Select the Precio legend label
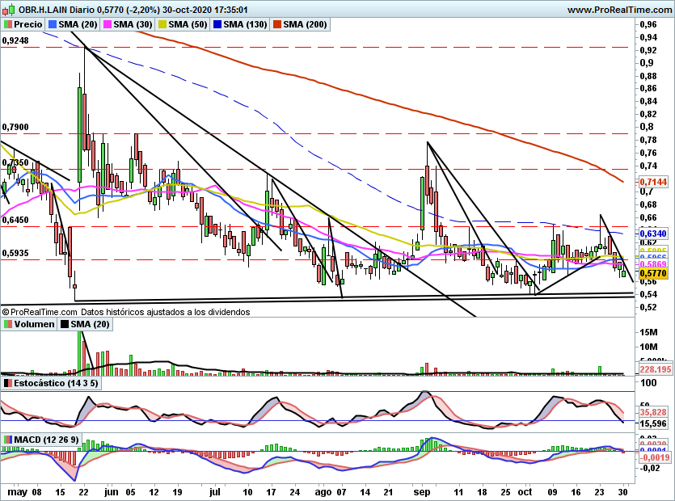The image size is (675, 501). tap(28, 24)
